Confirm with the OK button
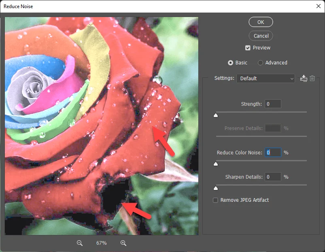The width and height of the screenshot is (325, 252). point(261,22)
